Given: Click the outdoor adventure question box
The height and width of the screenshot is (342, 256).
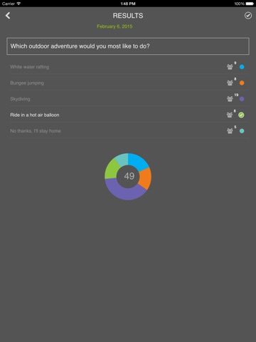Looking at the screenshot, I should (x=128, y=46).
